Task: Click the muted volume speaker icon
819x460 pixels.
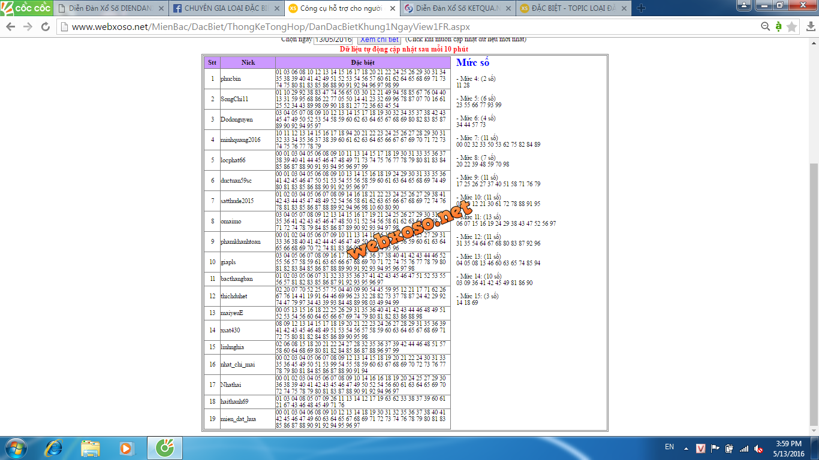Action: (x=758, y=448)
